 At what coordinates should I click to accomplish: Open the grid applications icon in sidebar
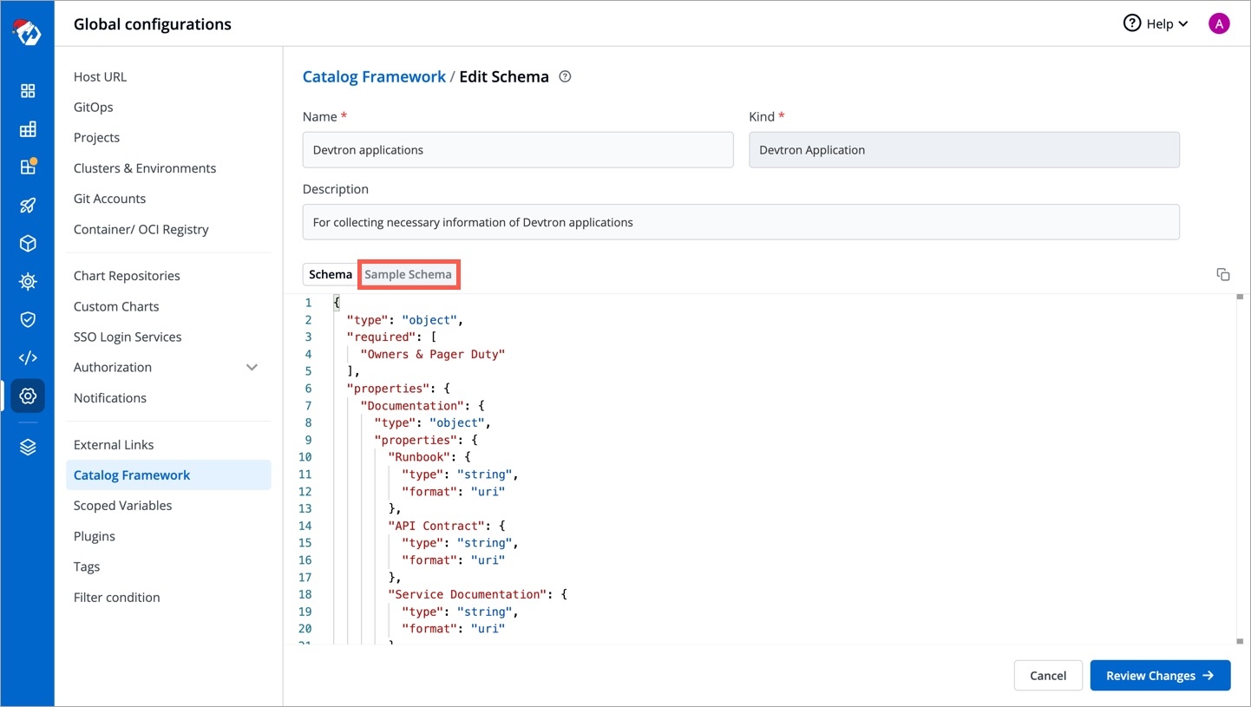[x=28, y=91]
